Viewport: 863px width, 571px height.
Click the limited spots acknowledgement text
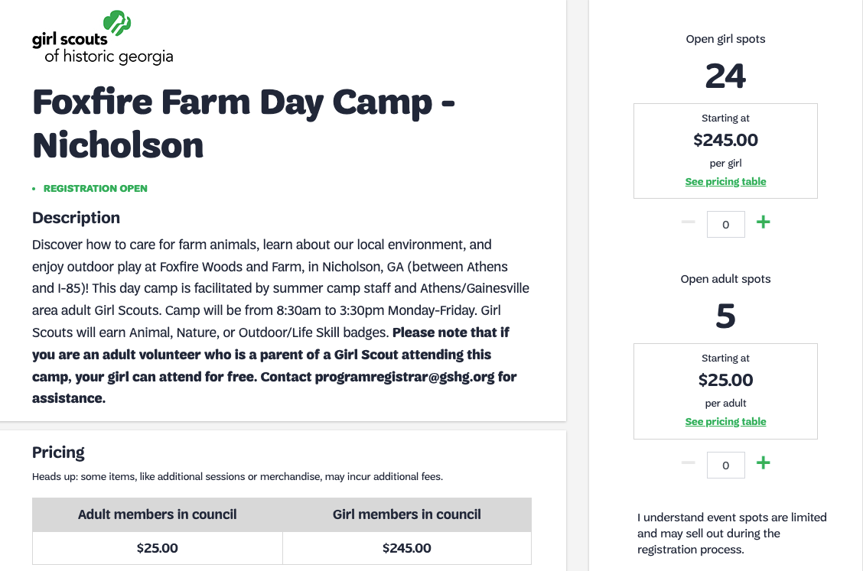click(x=732, y=533)
